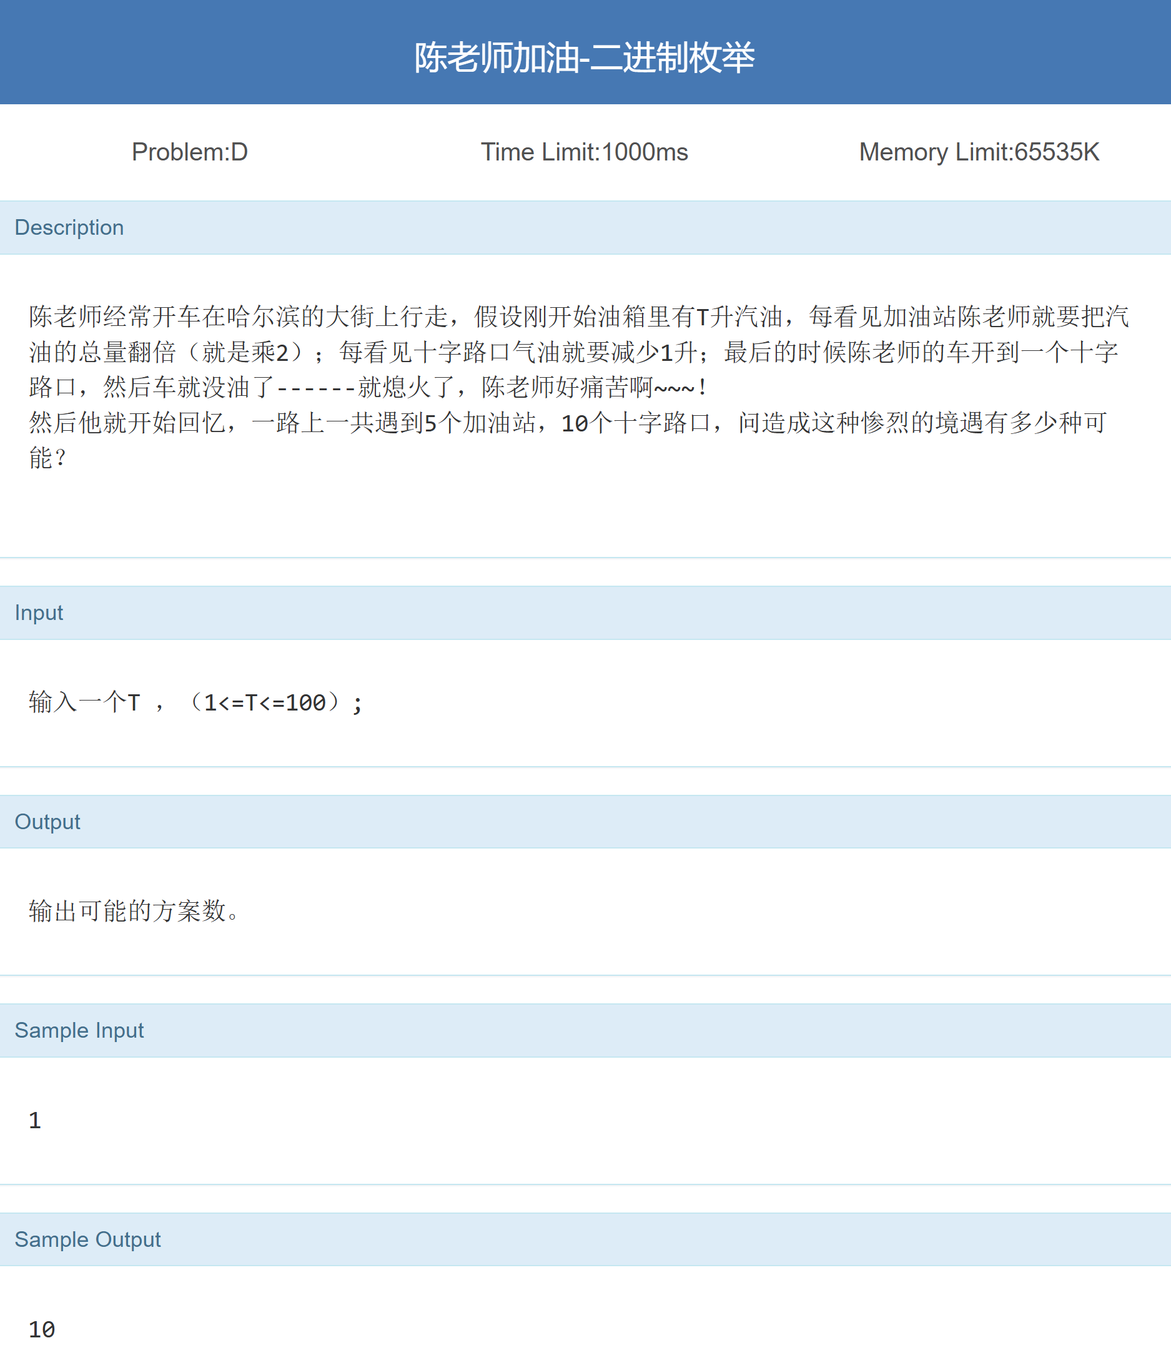Select the Sample Input section header

tap(79, 1030)
